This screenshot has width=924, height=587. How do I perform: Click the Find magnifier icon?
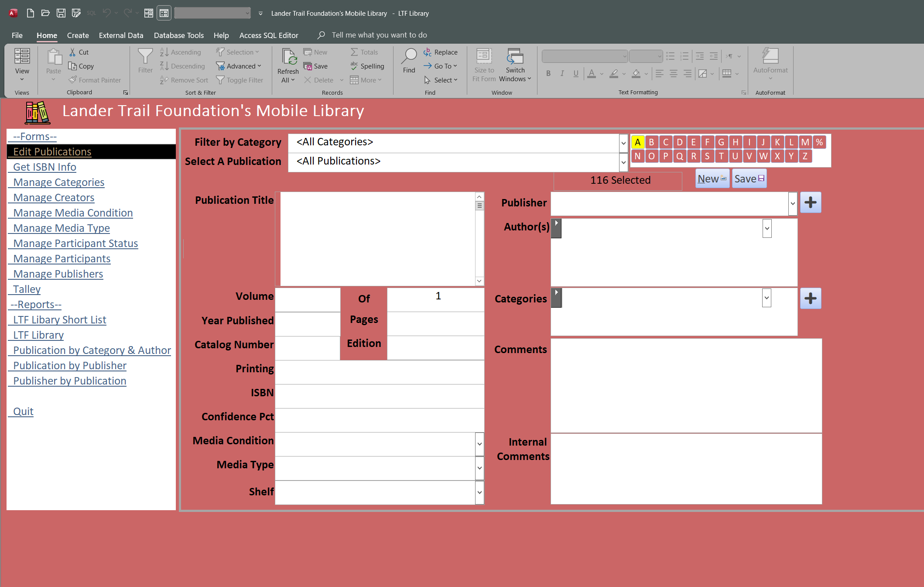(x=409, y=57)
